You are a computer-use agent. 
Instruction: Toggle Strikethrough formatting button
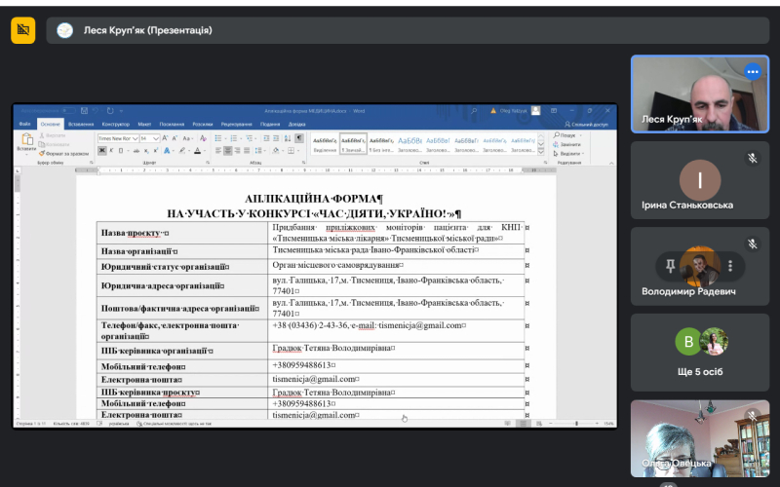click(x=136, y=151)
